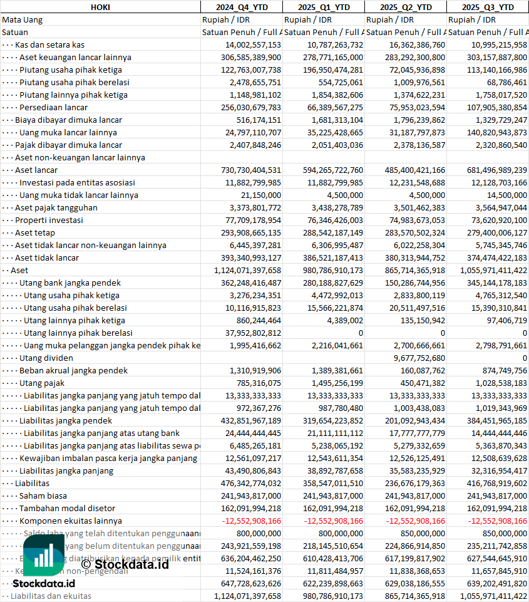Select the 2025_Q3_YTD red value -12,552,908,166
529x602 pixels.
pos(498,521)
